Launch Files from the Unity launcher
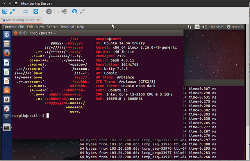Screen dimensions: 250x161 (7, 44)
